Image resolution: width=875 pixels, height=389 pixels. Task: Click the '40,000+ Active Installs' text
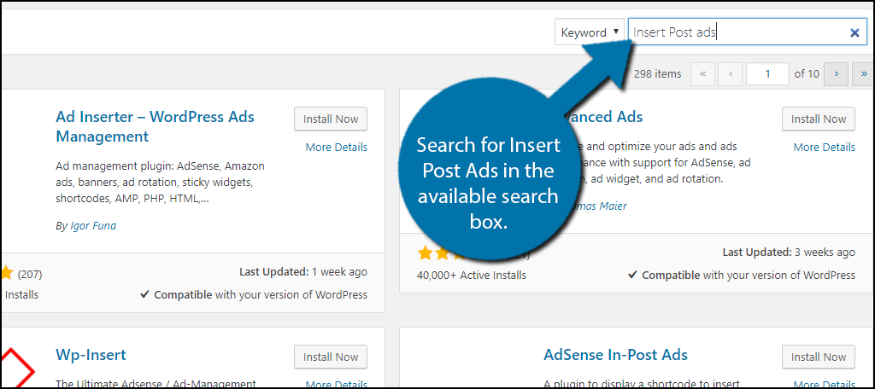[x=472, y=275]
